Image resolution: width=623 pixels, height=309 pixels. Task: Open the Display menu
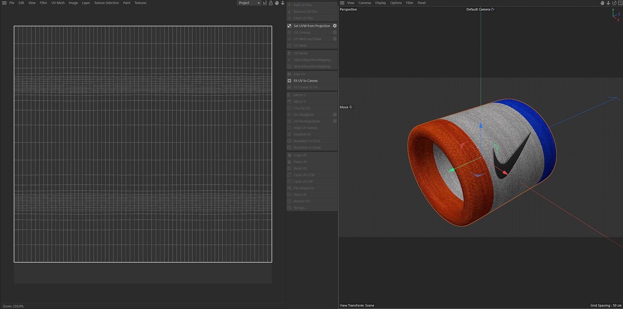[380, 3]
